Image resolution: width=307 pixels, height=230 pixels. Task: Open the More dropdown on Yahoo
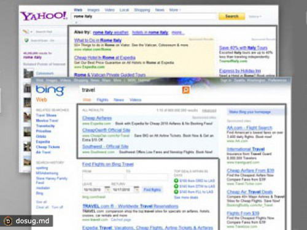tap(175, 10)
